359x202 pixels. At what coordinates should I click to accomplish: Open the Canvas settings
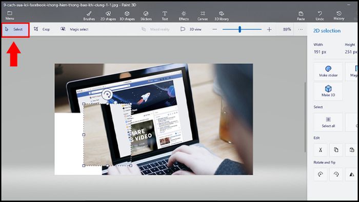(203, 16)
